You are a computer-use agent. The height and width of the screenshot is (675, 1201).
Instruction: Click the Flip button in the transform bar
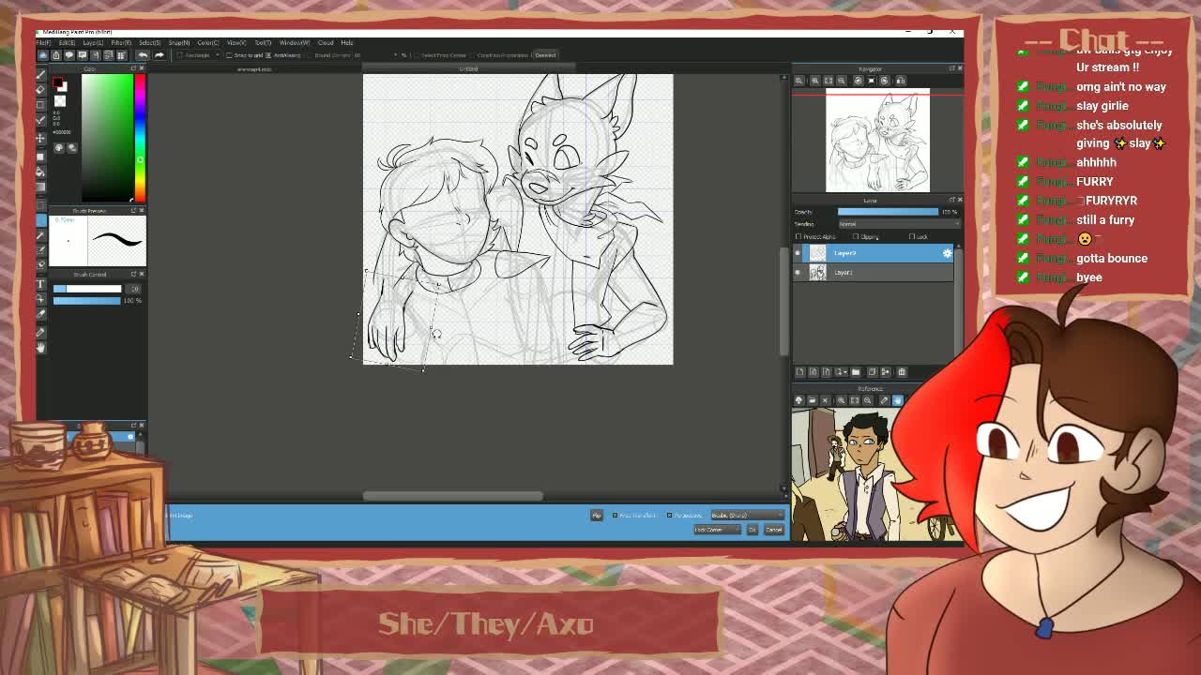(x=597, y=516)
